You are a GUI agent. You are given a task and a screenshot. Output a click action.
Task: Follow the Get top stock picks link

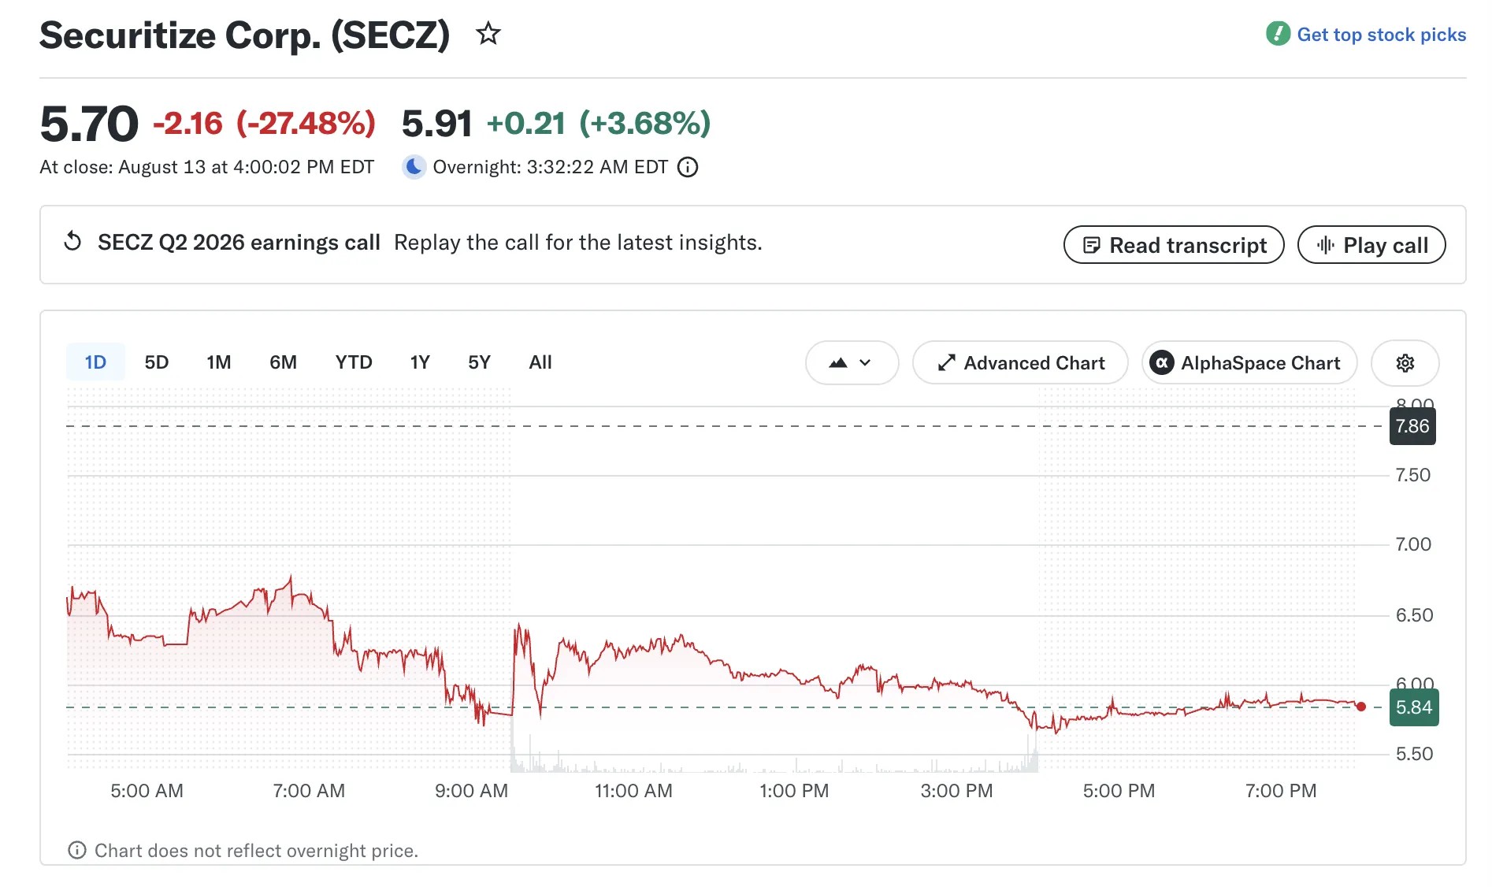coord(1382,35)
